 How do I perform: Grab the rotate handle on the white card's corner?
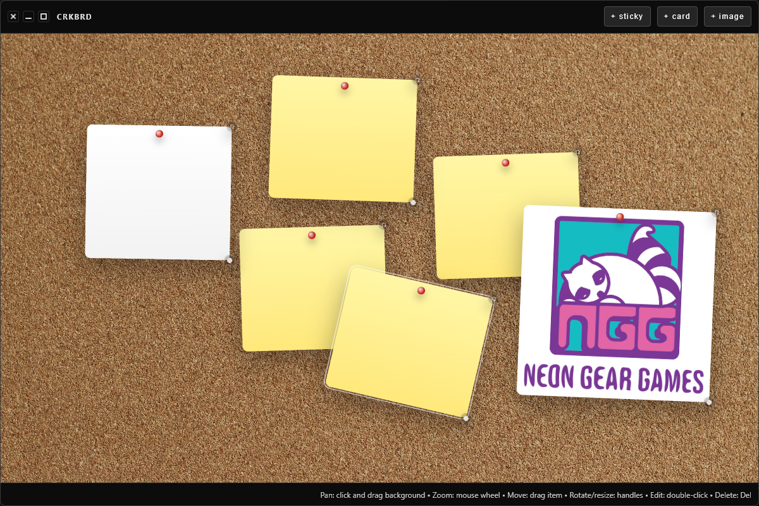click(232, 126)
